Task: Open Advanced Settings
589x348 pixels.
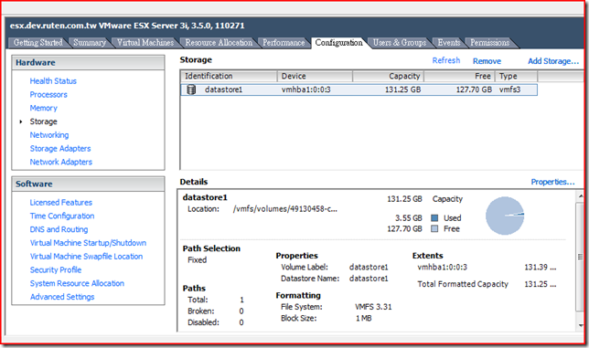Action: (x=62, y=297)
